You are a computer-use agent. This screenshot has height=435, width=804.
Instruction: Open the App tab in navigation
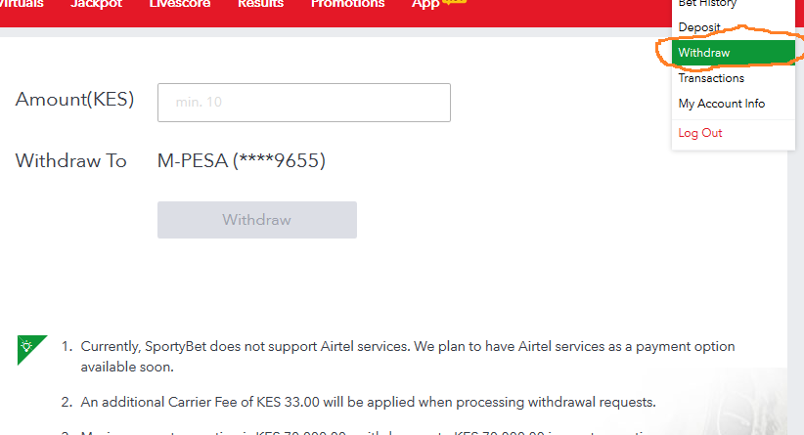[425, 4]
